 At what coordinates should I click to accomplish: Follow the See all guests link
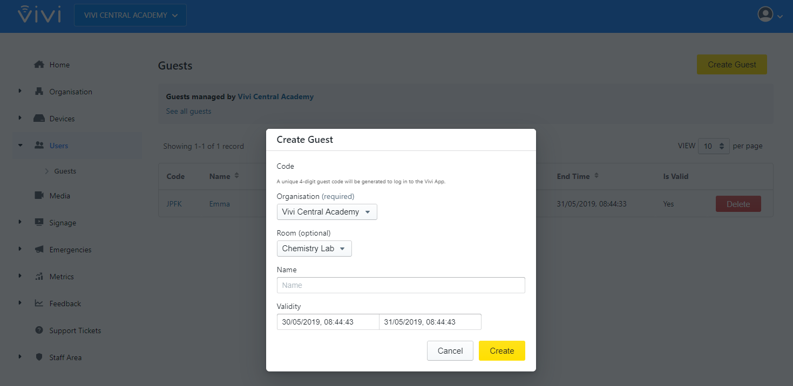click(188, 112)
